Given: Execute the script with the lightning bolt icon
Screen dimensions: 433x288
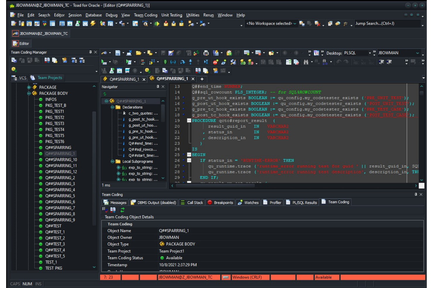Looking at the screenshot, I should pyautogui.click(x=92, y=24).
